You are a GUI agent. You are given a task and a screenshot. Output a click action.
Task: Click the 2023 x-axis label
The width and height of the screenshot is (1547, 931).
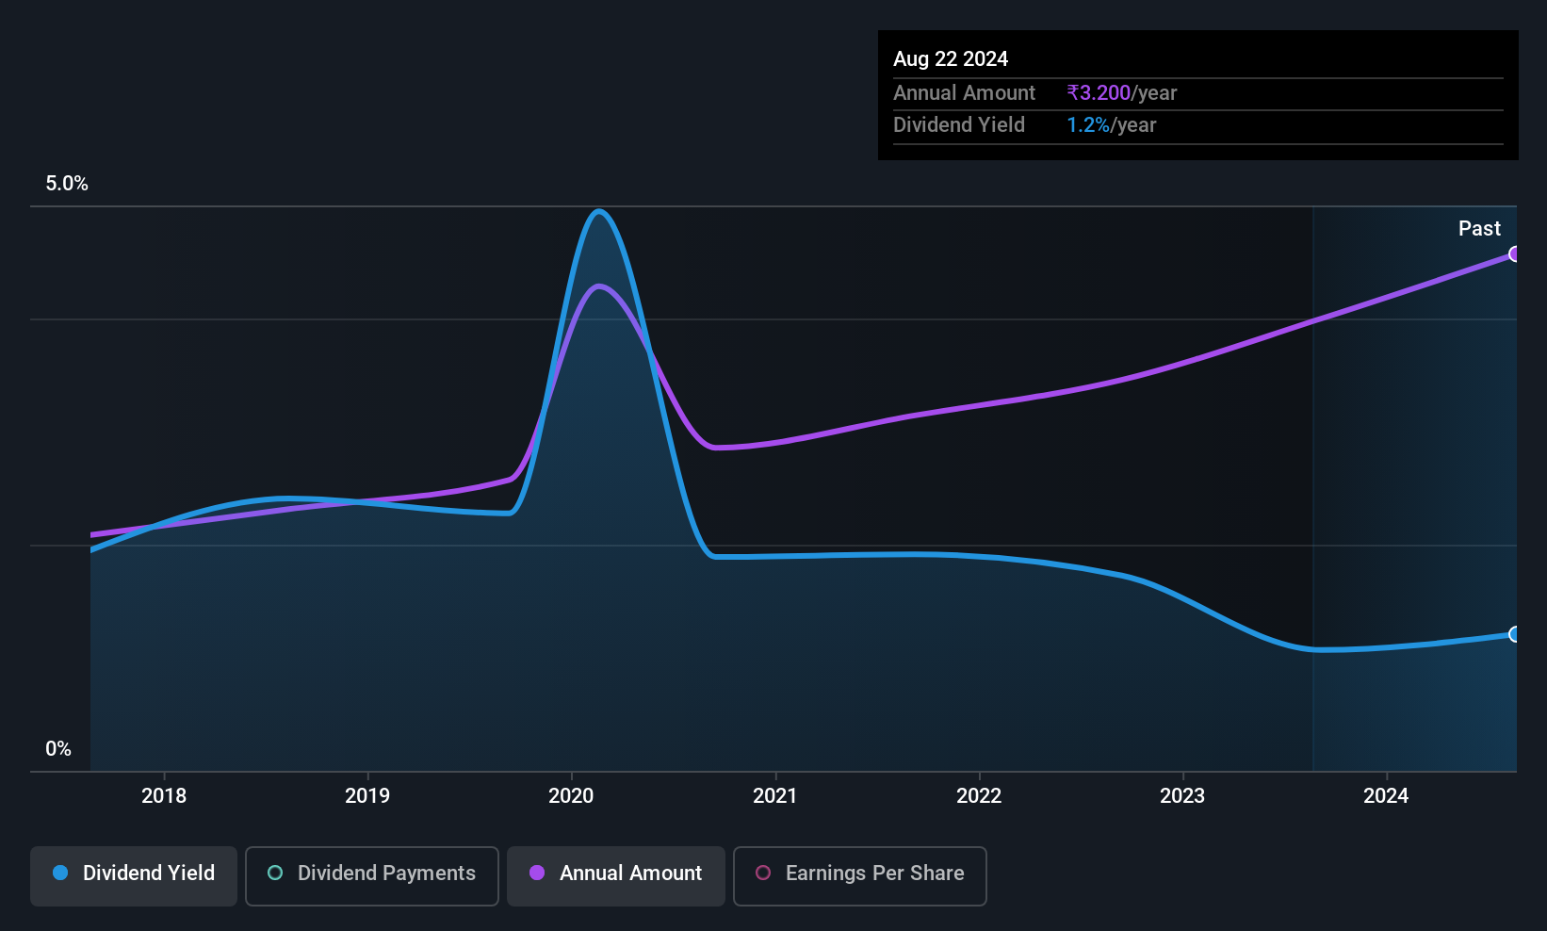[x=1182, y=796]
